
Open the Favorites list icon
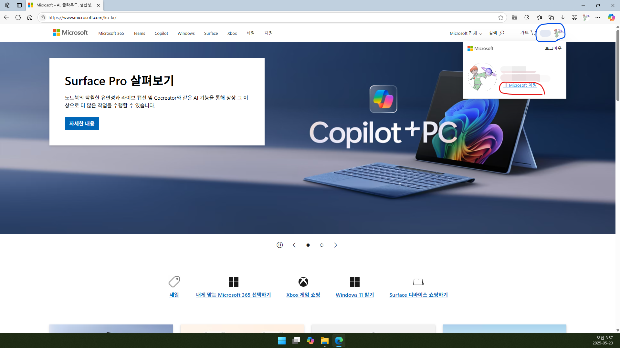click(x=540, y=17)
